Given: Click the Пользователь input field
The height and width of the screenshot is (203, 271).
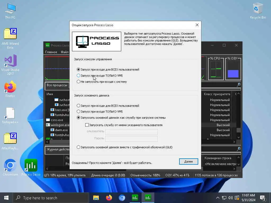Looking at the screenshot, I should pyautogui.click(x=131, y=132).
